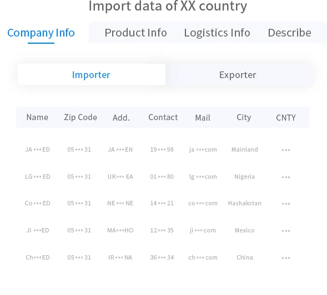This screenshot has width=327, height=295.
Task: Click the Name column header
Action: pyautogui.click(x=37, y=117)
